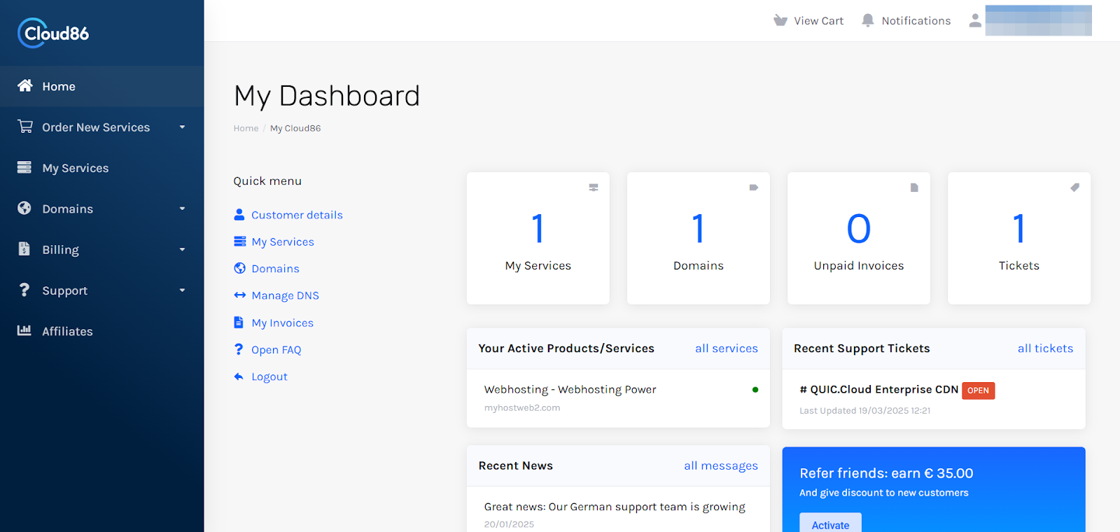Expand the Billing sidebar dropdown arrow

pyautogui.click(x=182, y=250)
